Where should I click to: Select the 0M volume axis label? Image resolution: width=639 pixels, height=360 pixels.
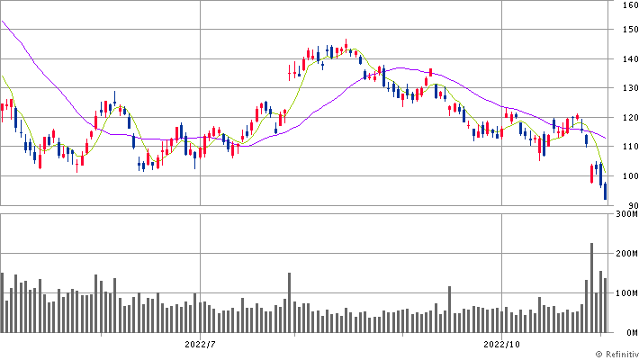pos(628,332)
